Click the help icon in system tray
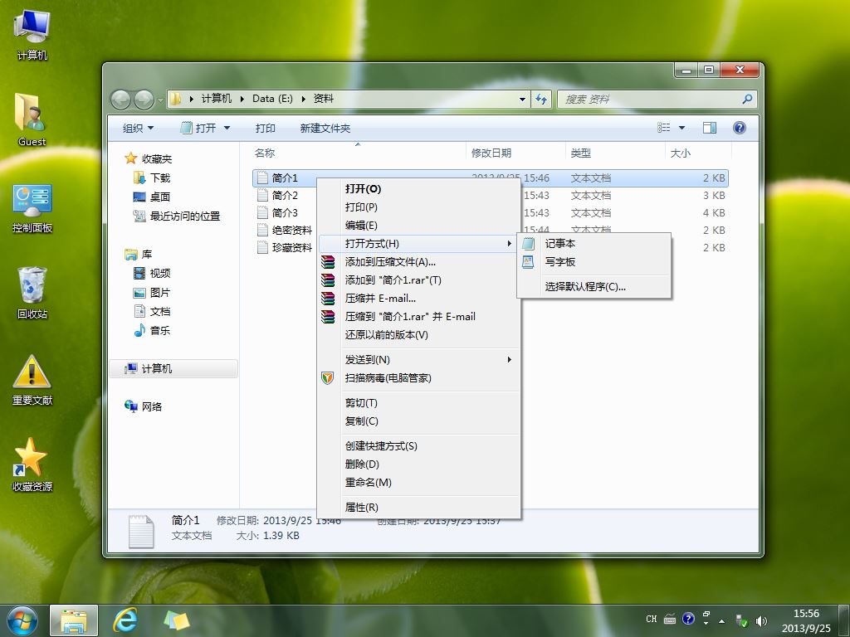850x637 pixels. (688, 619)
